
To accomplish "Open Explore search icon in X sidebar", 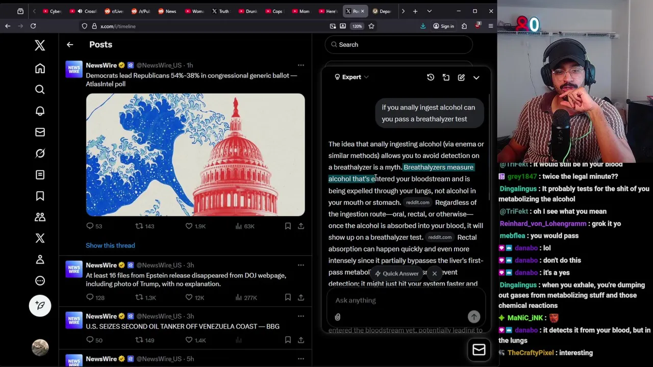I will pyautogui.click(x=40, y=90).
